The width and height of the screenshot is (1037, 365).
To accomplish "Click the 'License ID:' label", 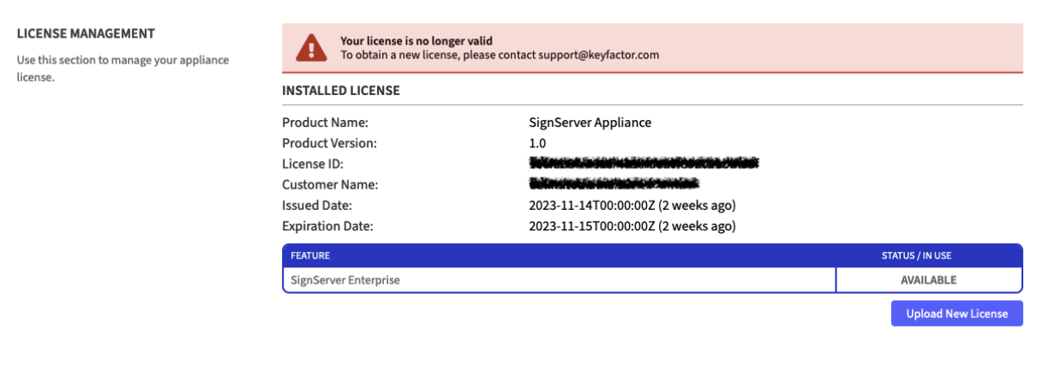I will pos(313,164).
